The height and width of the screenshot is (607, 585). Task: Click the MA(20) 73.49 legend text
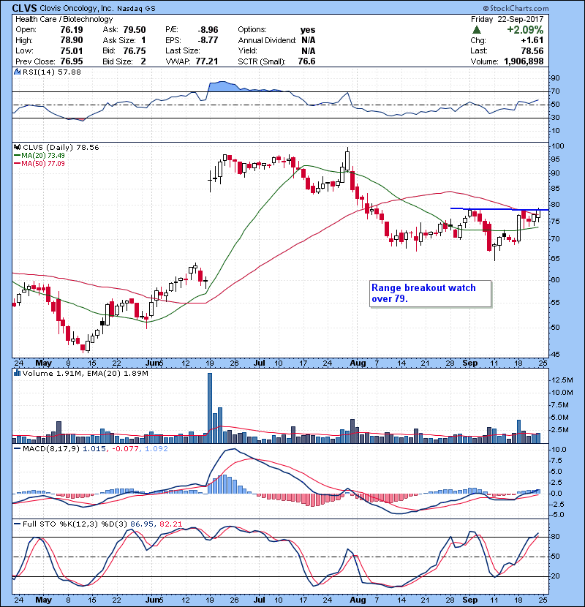point(43,156)
